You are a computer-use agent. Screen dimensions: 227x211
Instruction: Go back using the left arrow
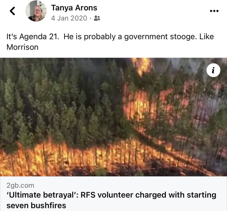(x=12, y=11)
